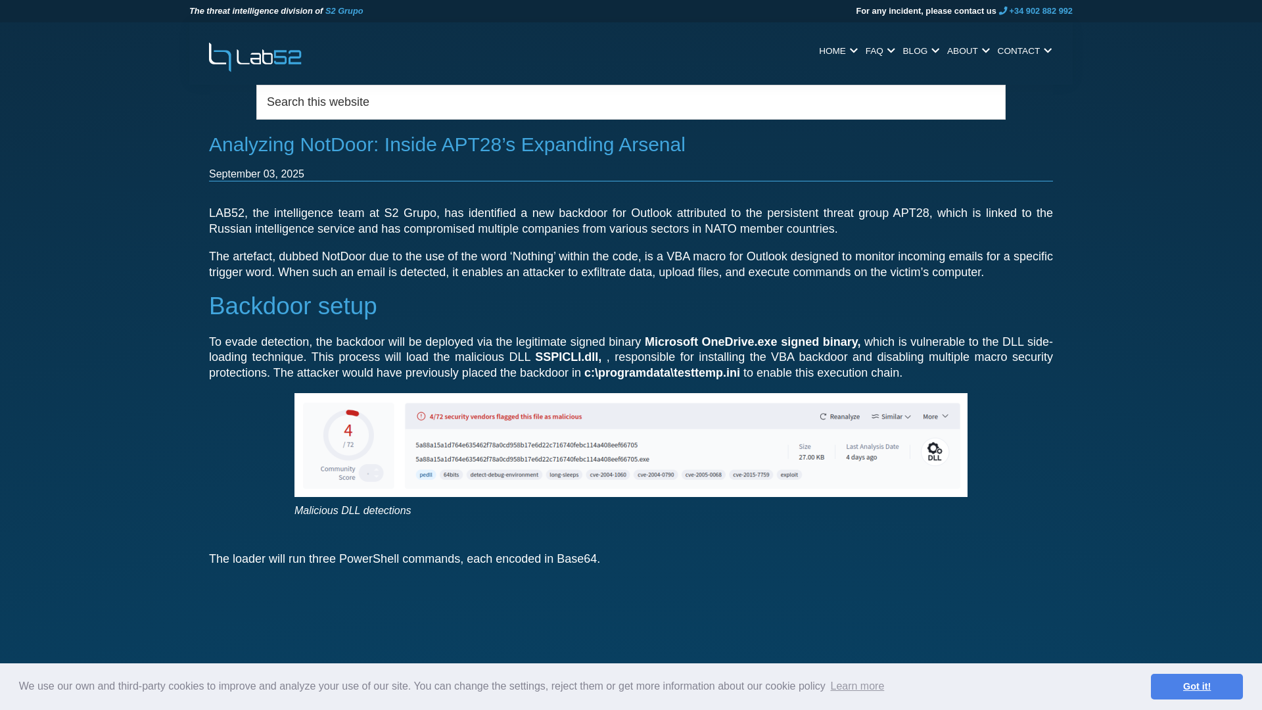Focus the Search this website field
Screen dimensions: 1262x710
[x=631, y=102]
